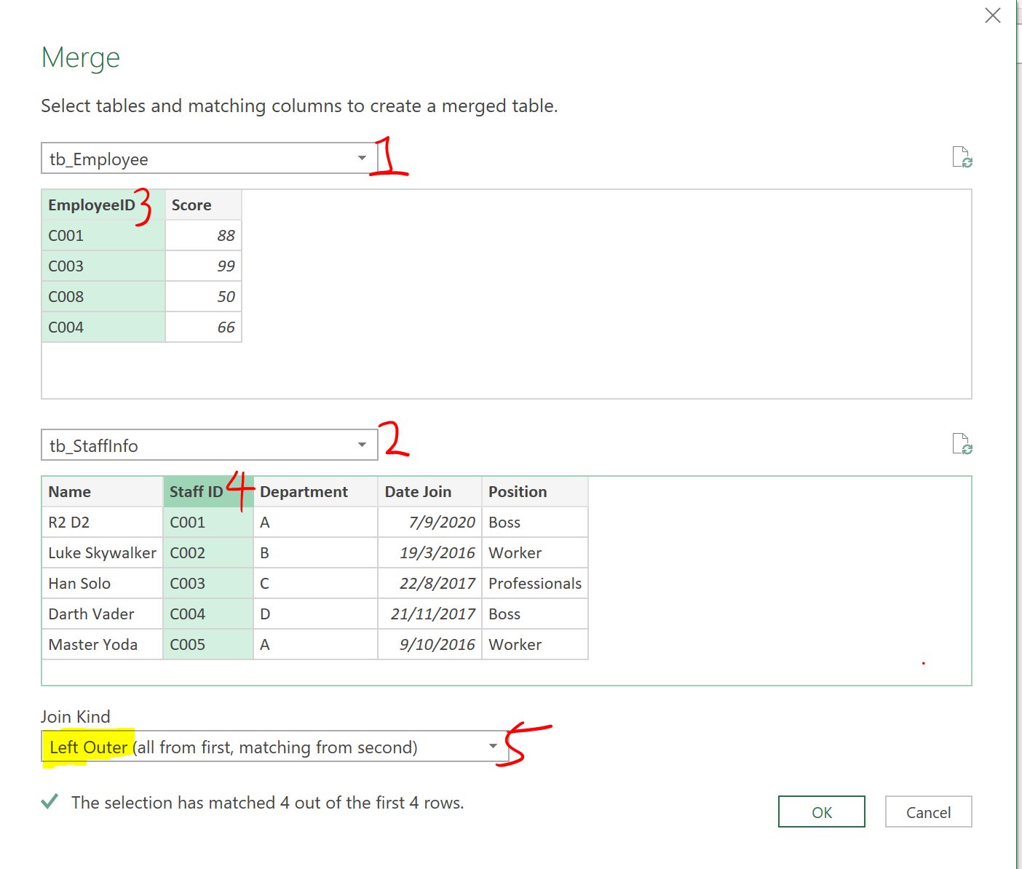Click the Professionals position cell

pyautogui.click(x=534, y=584)
